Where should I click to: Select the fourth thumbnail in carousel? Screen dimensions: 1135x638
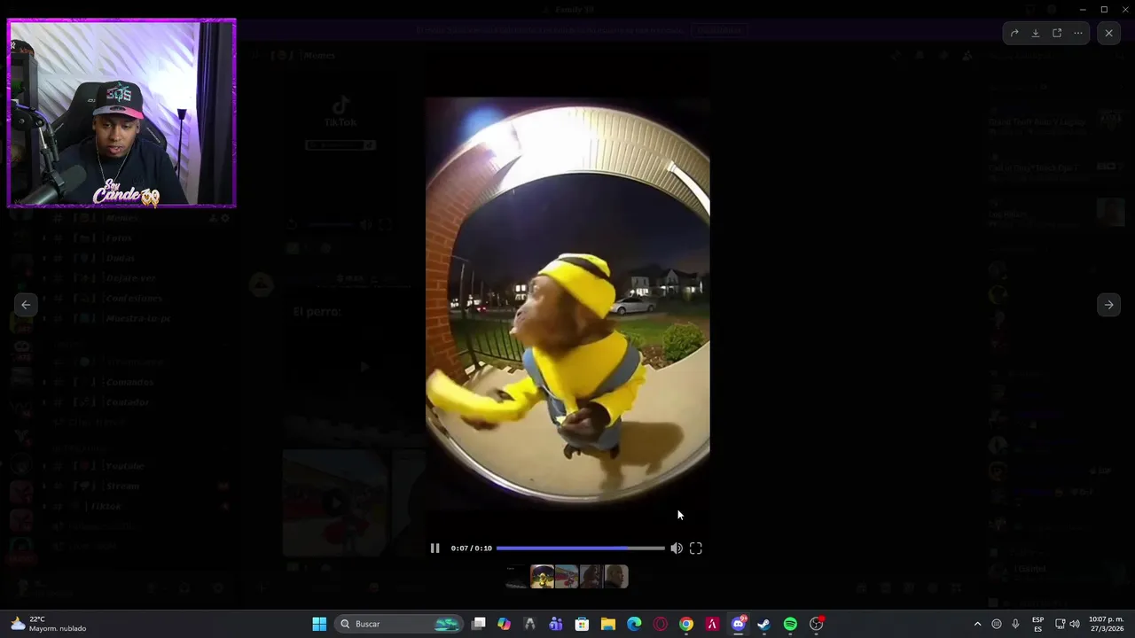591,577
